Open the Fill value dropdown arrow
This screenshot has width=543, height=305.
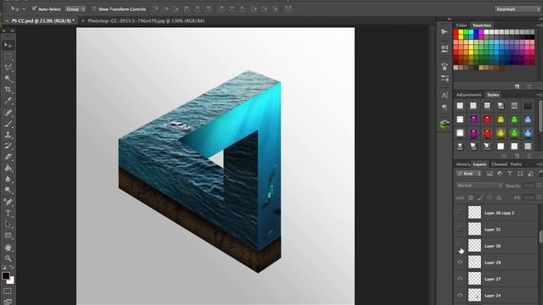(x=539, y=197)
